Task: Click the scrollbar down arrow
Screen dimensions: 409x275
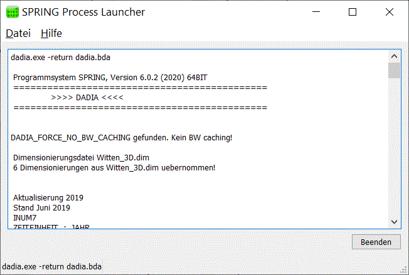Action: pyautogui.click(x=394, y=222)
